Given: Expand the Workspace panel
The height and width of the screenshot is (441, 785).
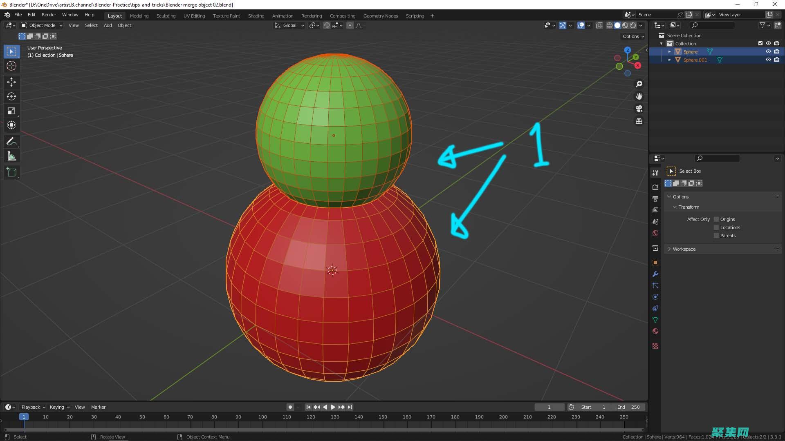Looking at the screenshot, I should (x=684, y=249).
